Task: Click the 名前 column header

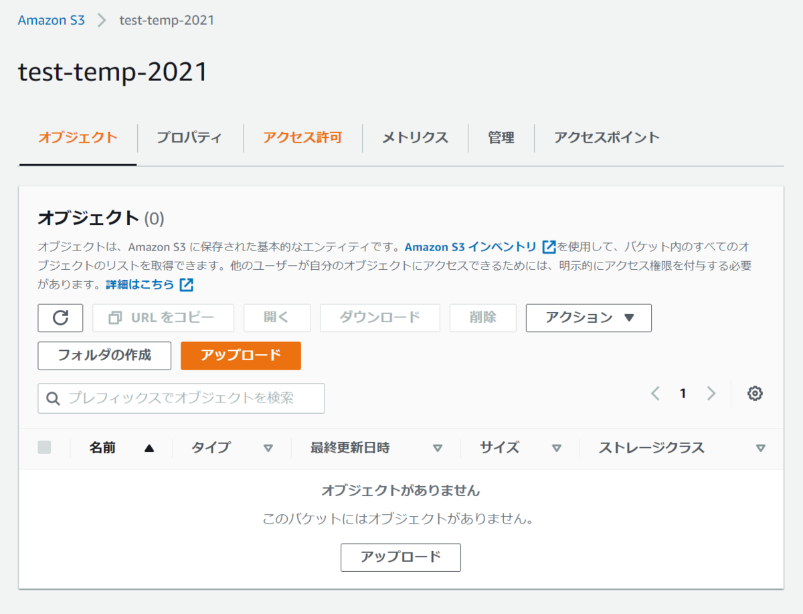Action: coord(102,448)
